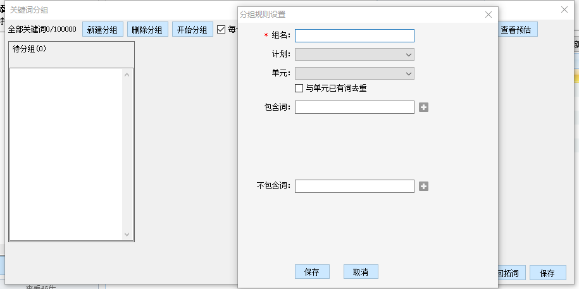Click the scroll down arrow in 待分组 list
The image size is (579, 289).
coord(127,235)
